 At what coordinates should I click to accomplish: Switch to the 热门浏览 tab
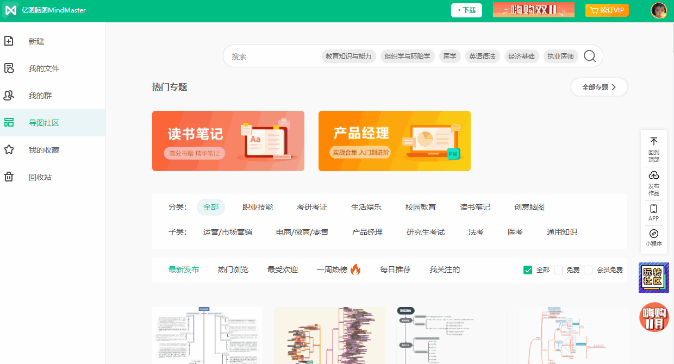233,269
